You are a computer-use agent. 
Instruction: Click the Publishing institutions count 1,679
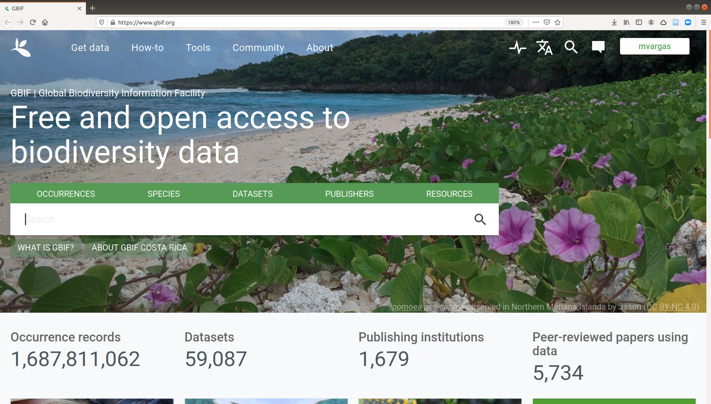click(384, 359)
